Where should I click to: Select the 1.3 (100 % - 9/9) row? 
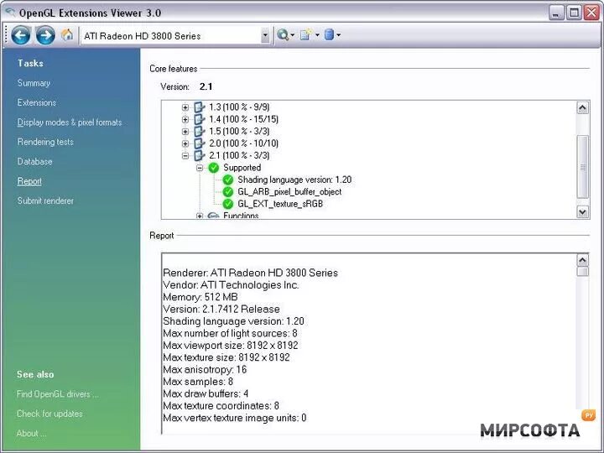click(239, 107)
